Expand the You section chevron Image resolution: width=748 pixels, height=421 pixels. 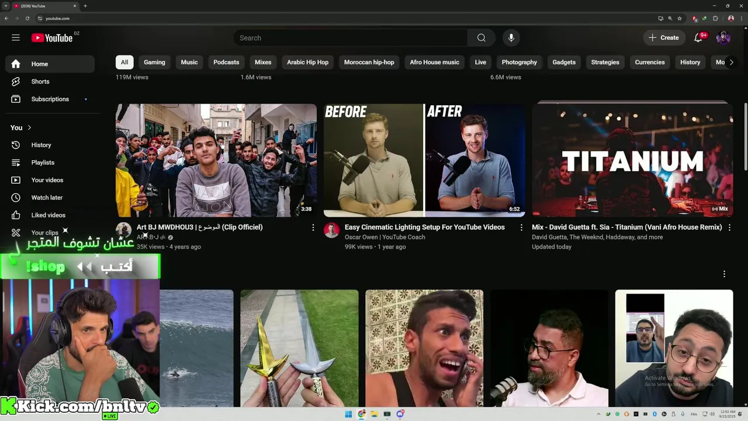[x=29, y=127]
